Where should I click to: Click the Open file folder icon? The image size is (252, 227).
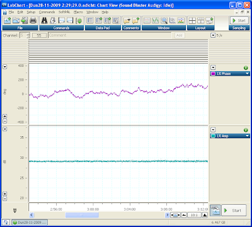(16, 21)
